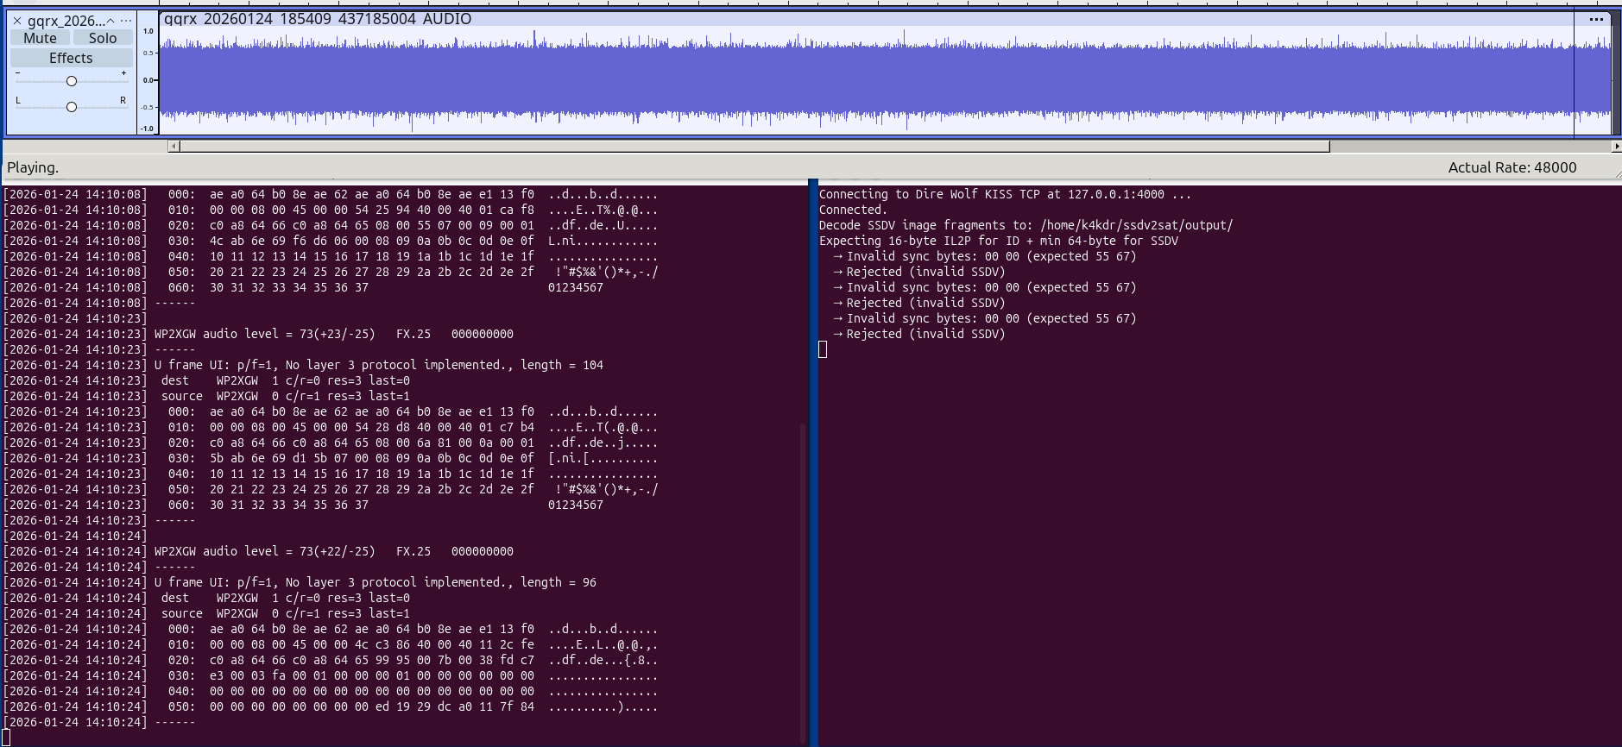Open the track options three-dots menu beside track name
Image resolution: width=1622 pixels, height=747 pixels.
126,21
